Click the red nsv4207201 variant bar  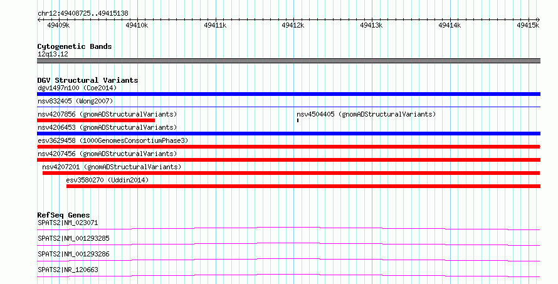(x=291, y=173)
